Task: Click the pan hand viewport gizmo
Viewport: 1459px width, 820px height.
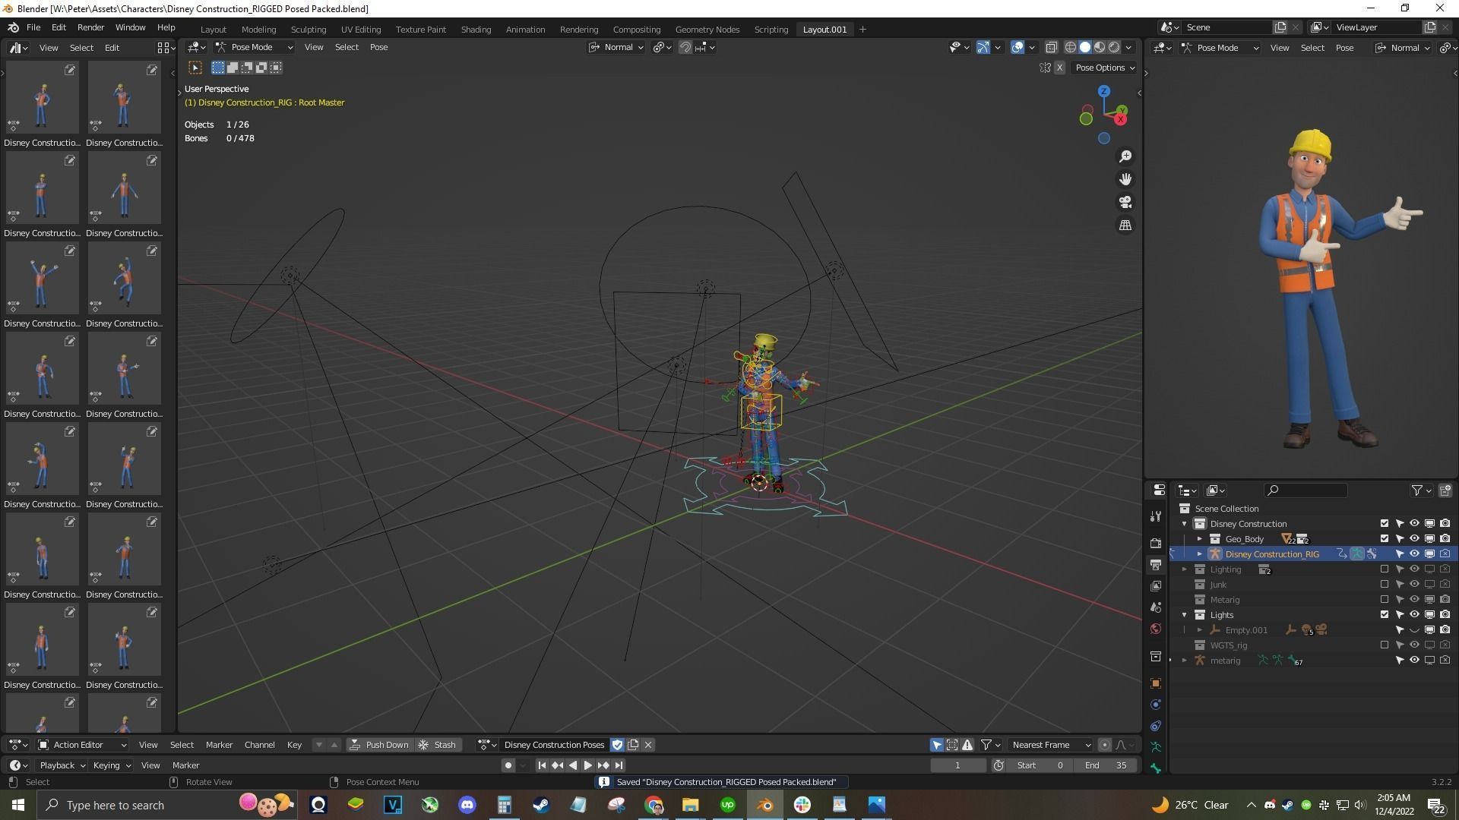Action: point(1125,179)
